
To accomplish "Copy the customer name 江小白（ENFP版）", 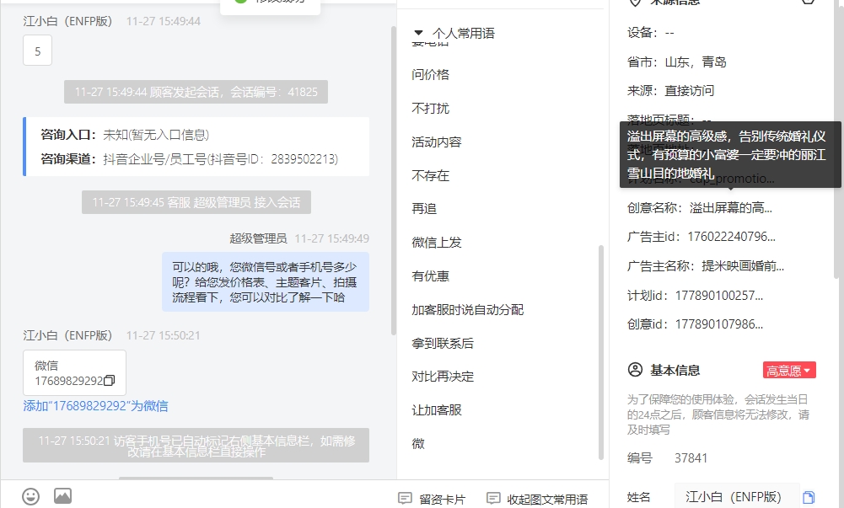I will 808,497.
